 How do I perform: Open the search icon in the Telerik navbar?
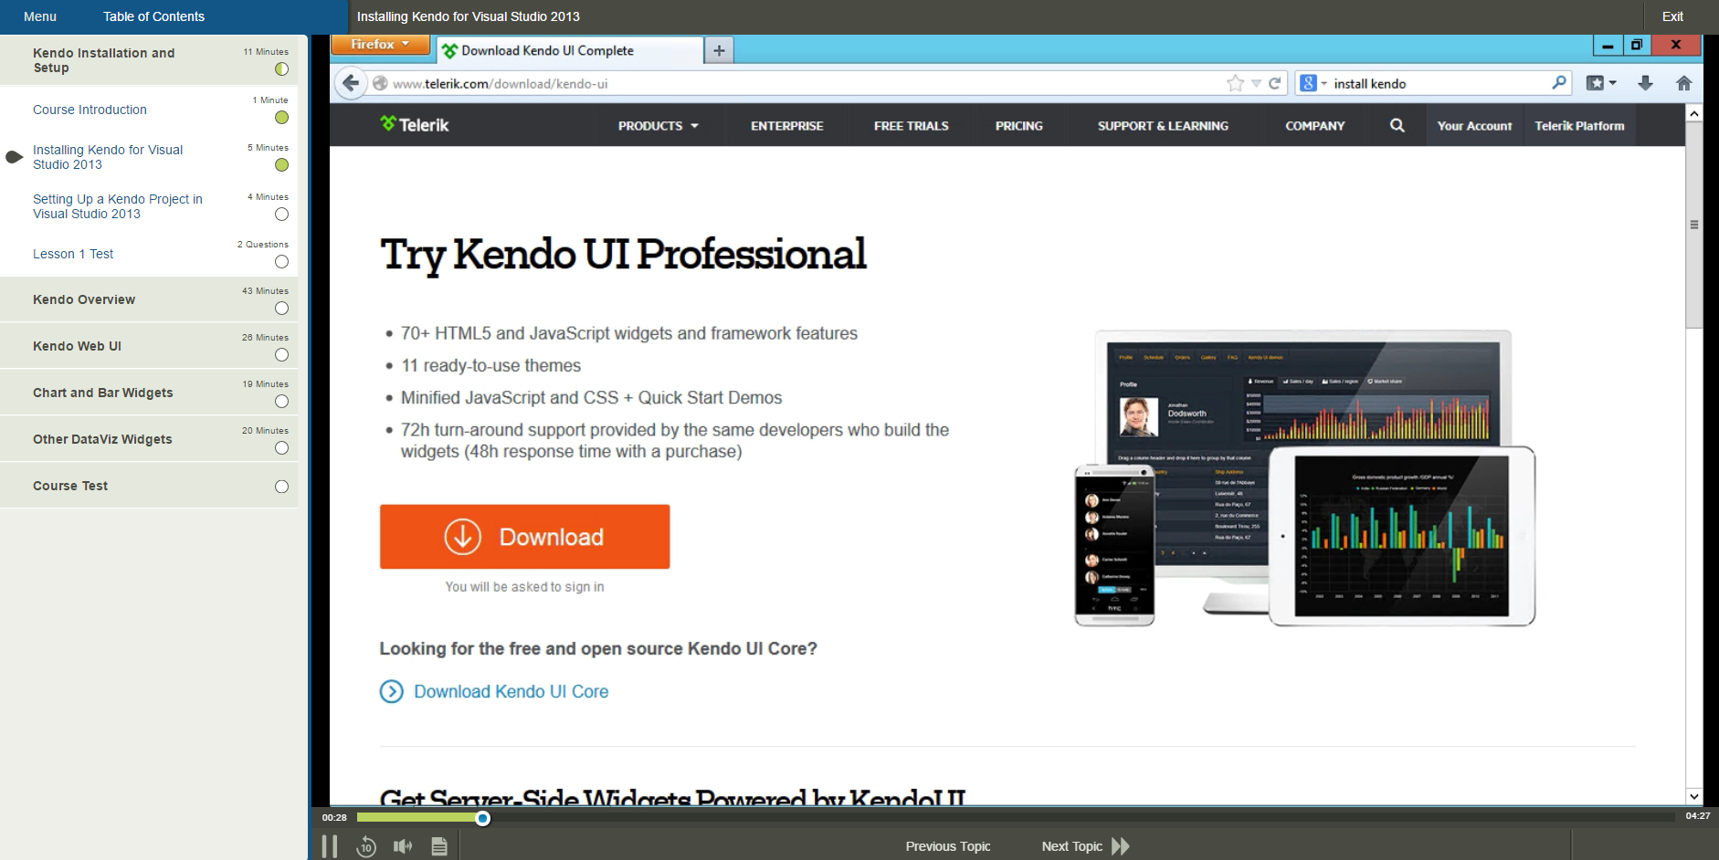coord(1396,125)
